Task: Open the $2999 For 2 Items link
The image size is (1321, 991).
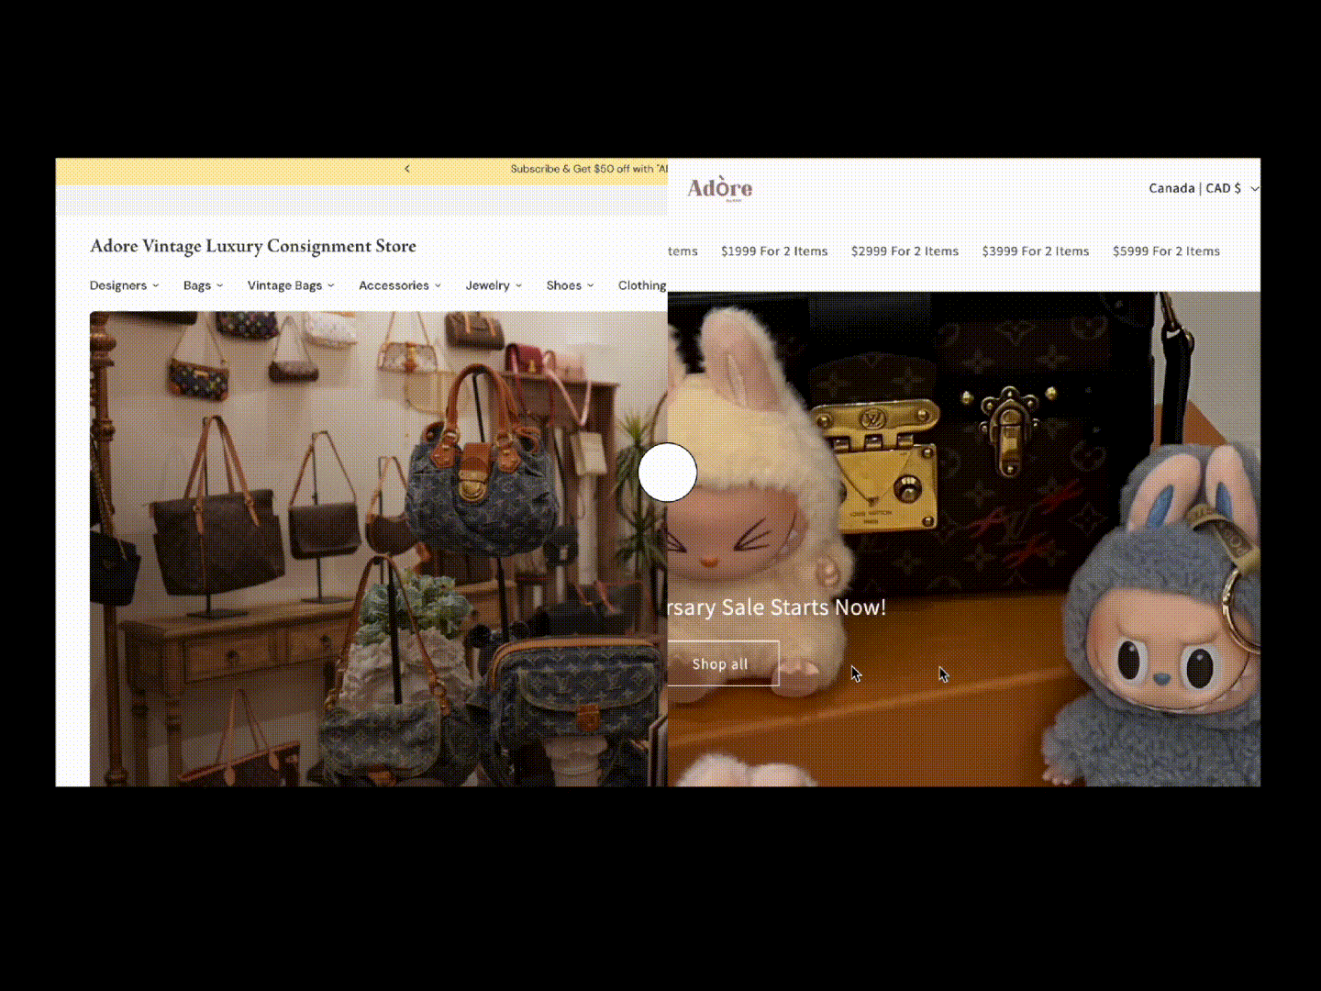Action: pyautogui.click(x=905, y=251)
